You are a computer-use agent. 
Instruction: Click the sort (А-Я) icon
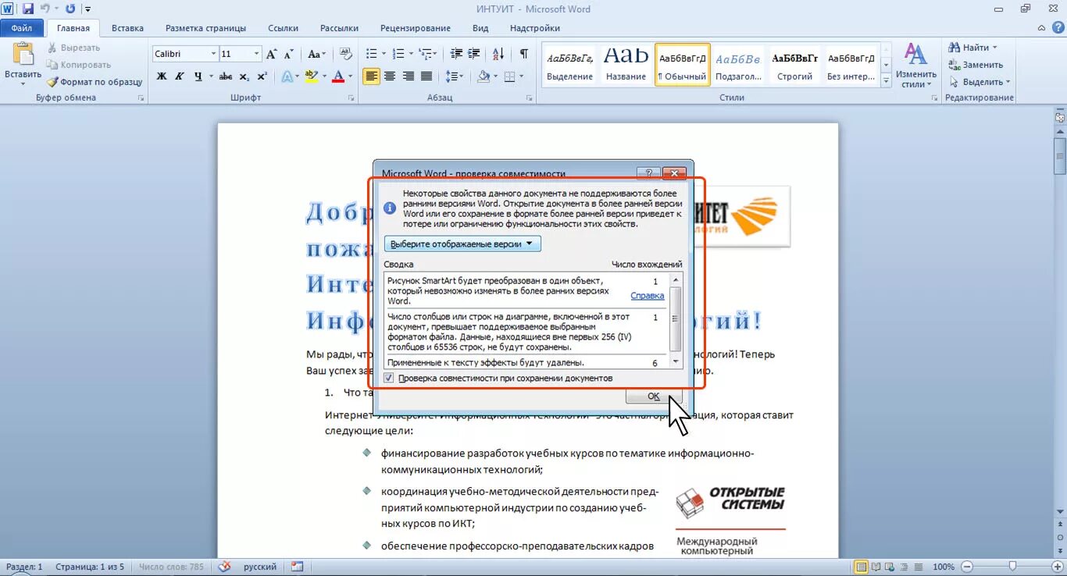pos(498,54)
